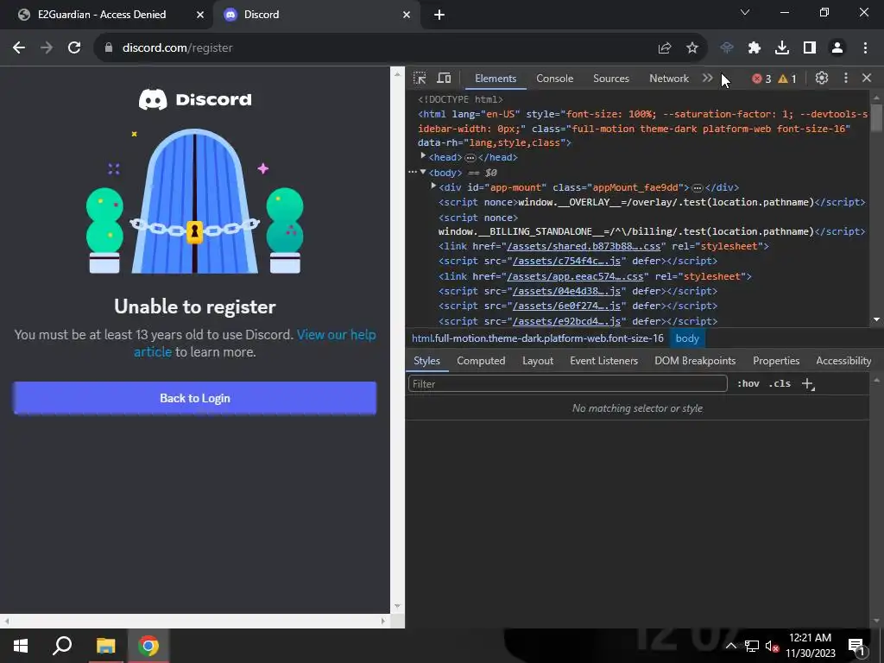Screen dimensions: 884x663
Task: Click the ellipsis in app-mount div
Action: [698, 187]
